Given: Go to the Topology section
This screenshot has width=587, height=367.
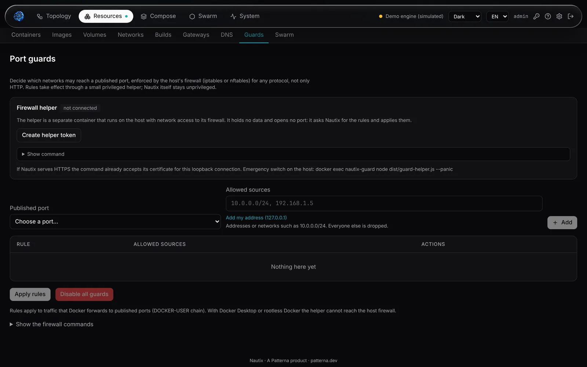Looking at the screenshot, I should tap(54, 16).
